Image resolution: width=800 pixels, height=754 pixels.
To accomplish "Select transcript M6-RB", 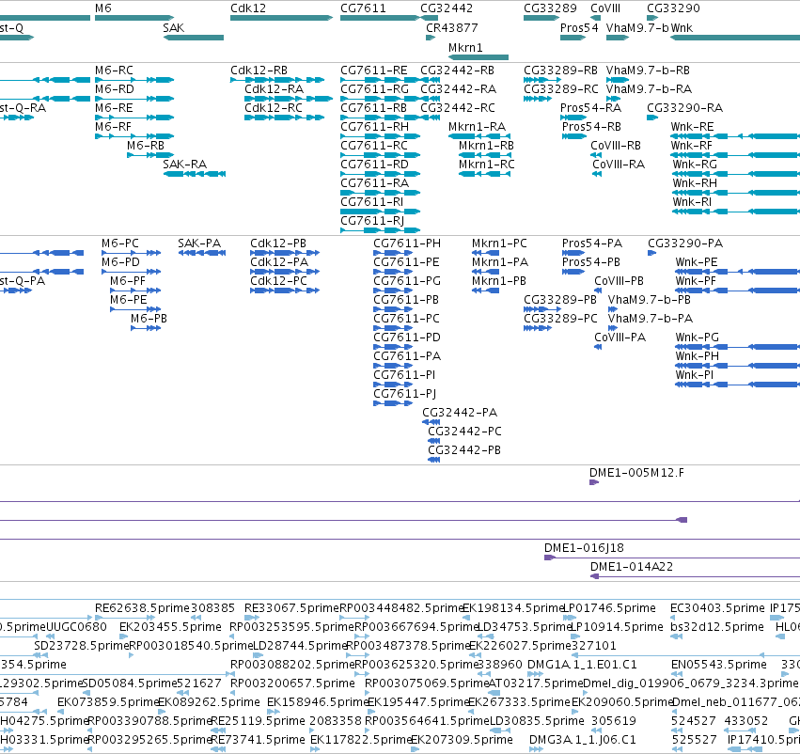I will coord(150,155).
